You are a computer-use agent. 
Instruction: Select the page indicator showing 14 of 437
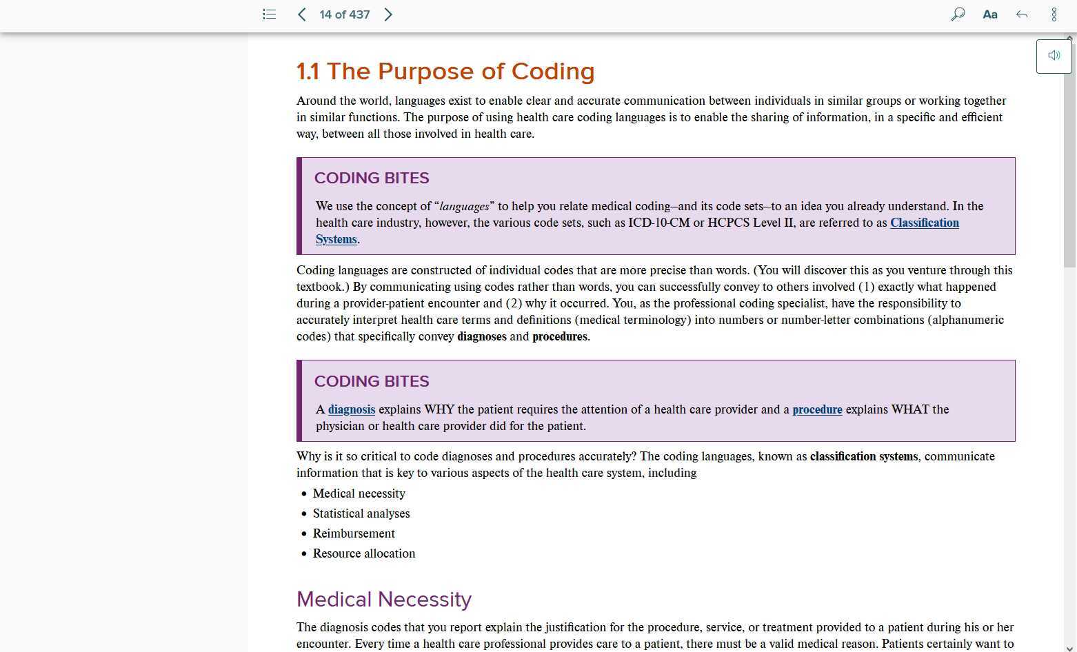point(344,14)
